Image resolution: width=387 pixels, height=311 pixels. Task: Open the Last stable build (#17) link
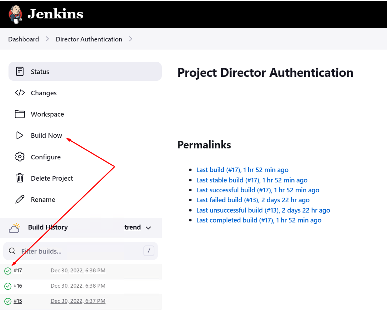coord(252,180)
